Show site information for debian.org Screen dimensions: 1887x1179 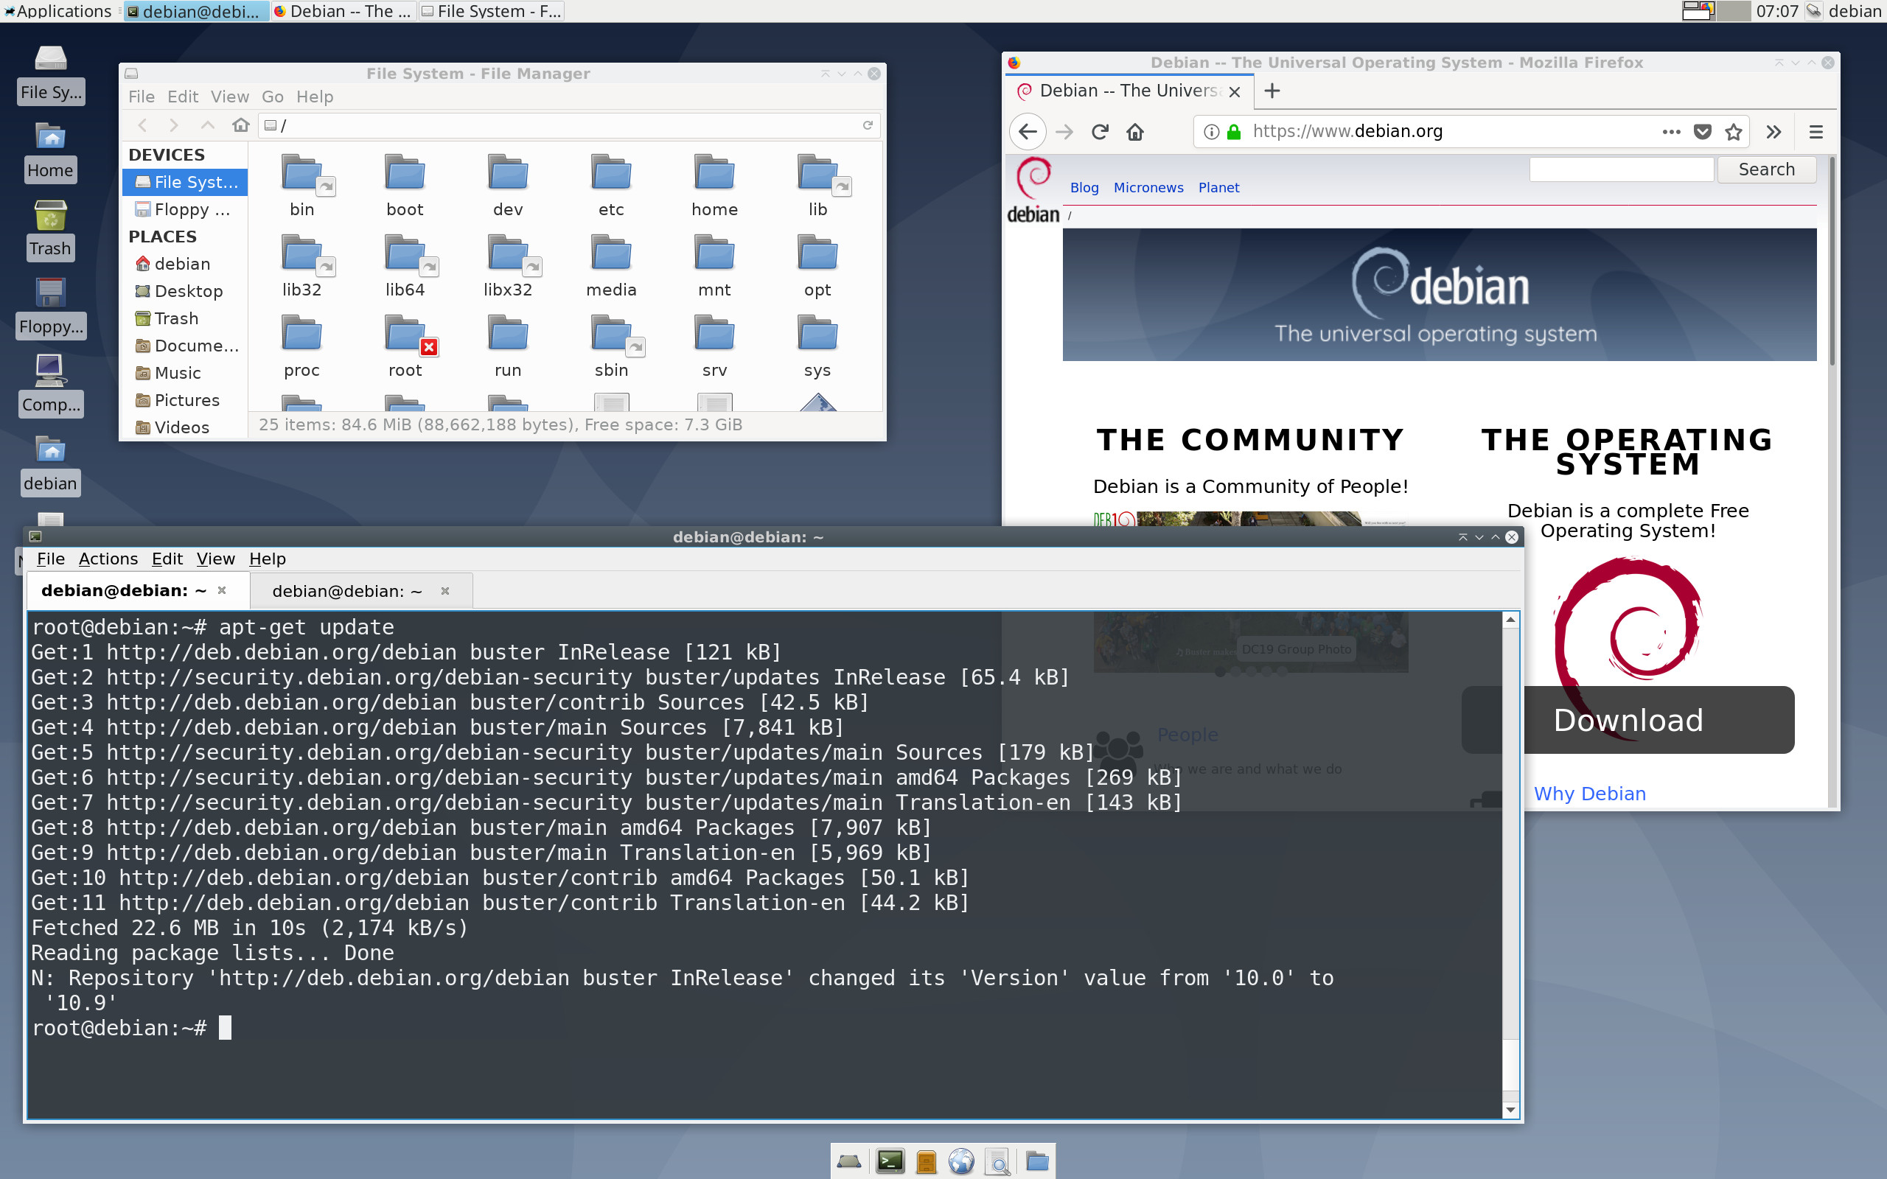click(x=1211, y=132)
